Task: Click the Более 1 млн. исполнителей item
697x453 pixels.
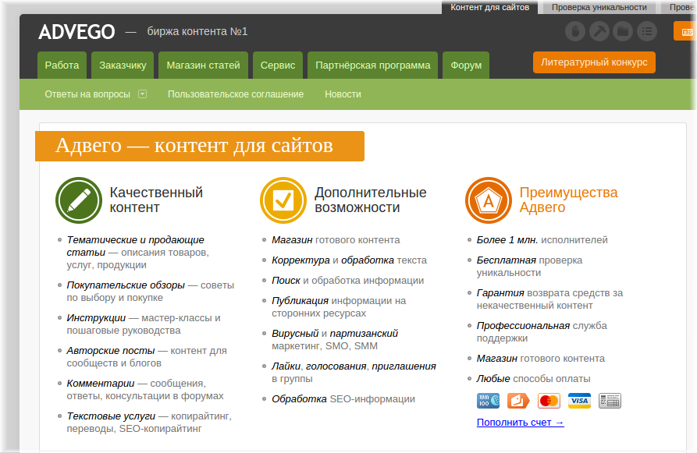Action: (x=542, y=240)
